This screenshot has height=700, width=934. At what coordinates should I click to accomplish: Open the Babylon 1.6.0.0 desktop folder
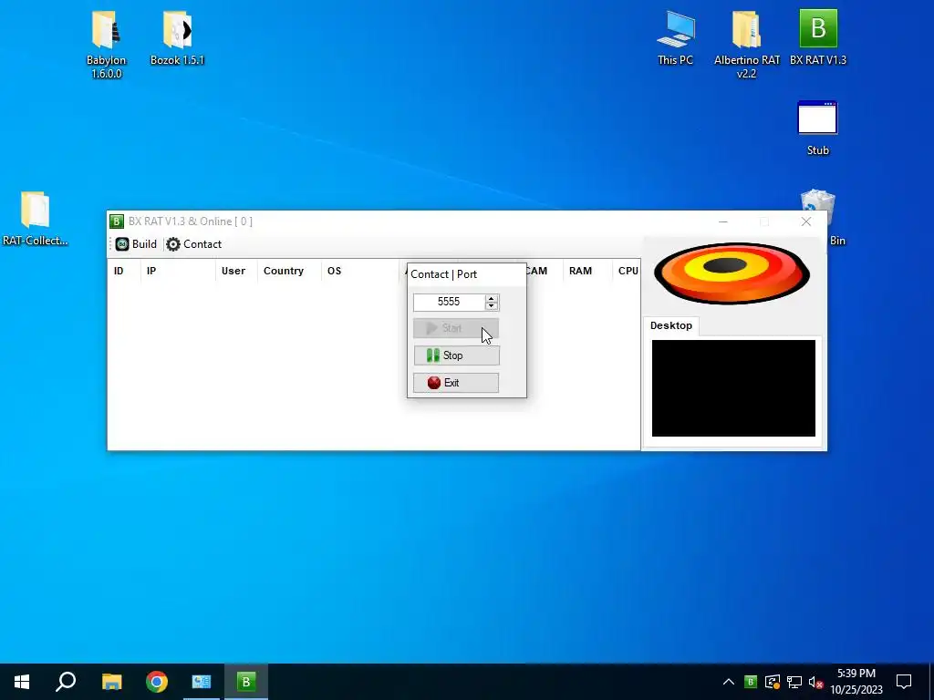click(106, 45)
